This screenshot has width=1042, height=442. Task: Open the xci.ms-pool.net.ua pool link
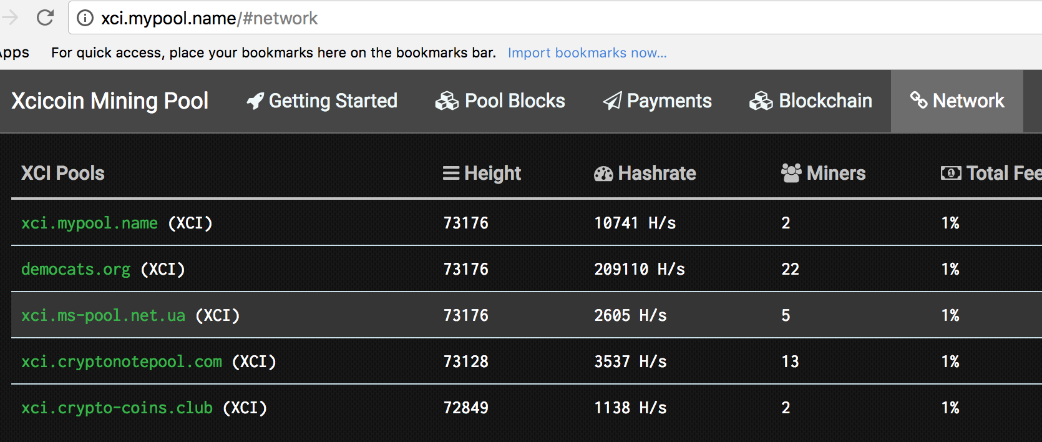[104, 315]
